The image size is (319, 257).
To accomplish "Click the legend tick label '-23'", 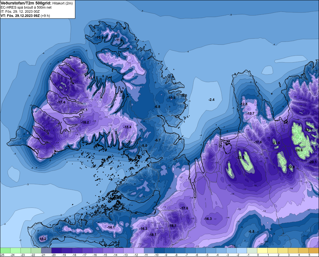I will click(23, 255).
